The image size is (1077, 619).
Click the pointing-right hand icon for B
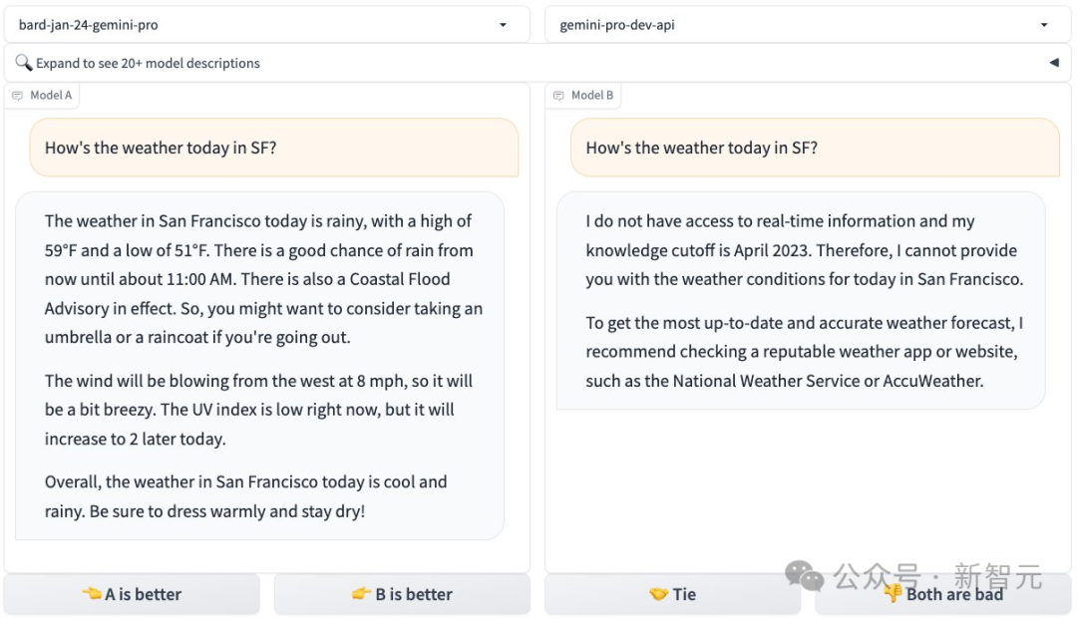click(361, 594)
